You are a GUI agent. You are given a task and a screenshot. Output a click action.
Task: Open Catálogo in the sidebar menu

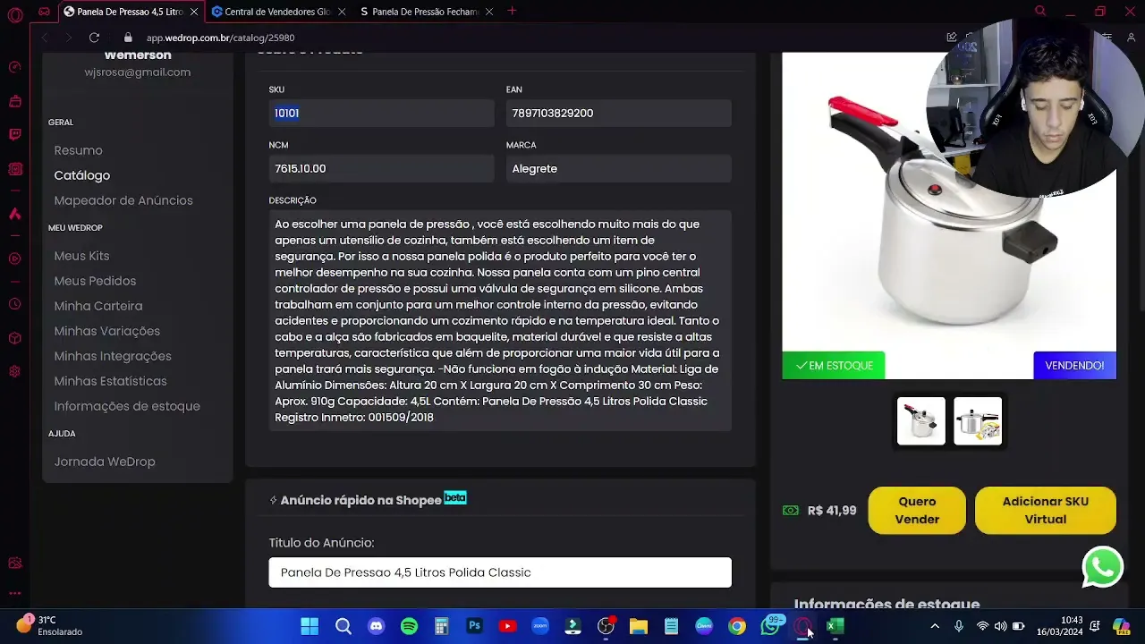81,175
